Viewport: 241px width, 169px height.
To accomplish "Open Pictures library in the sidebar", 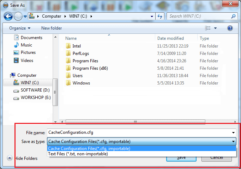I will click(28, 52).
